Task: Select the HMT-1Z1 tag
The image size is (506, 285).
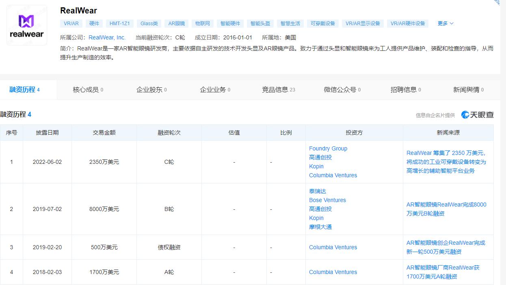Action: pyautogui.click(x=120, y=24)
